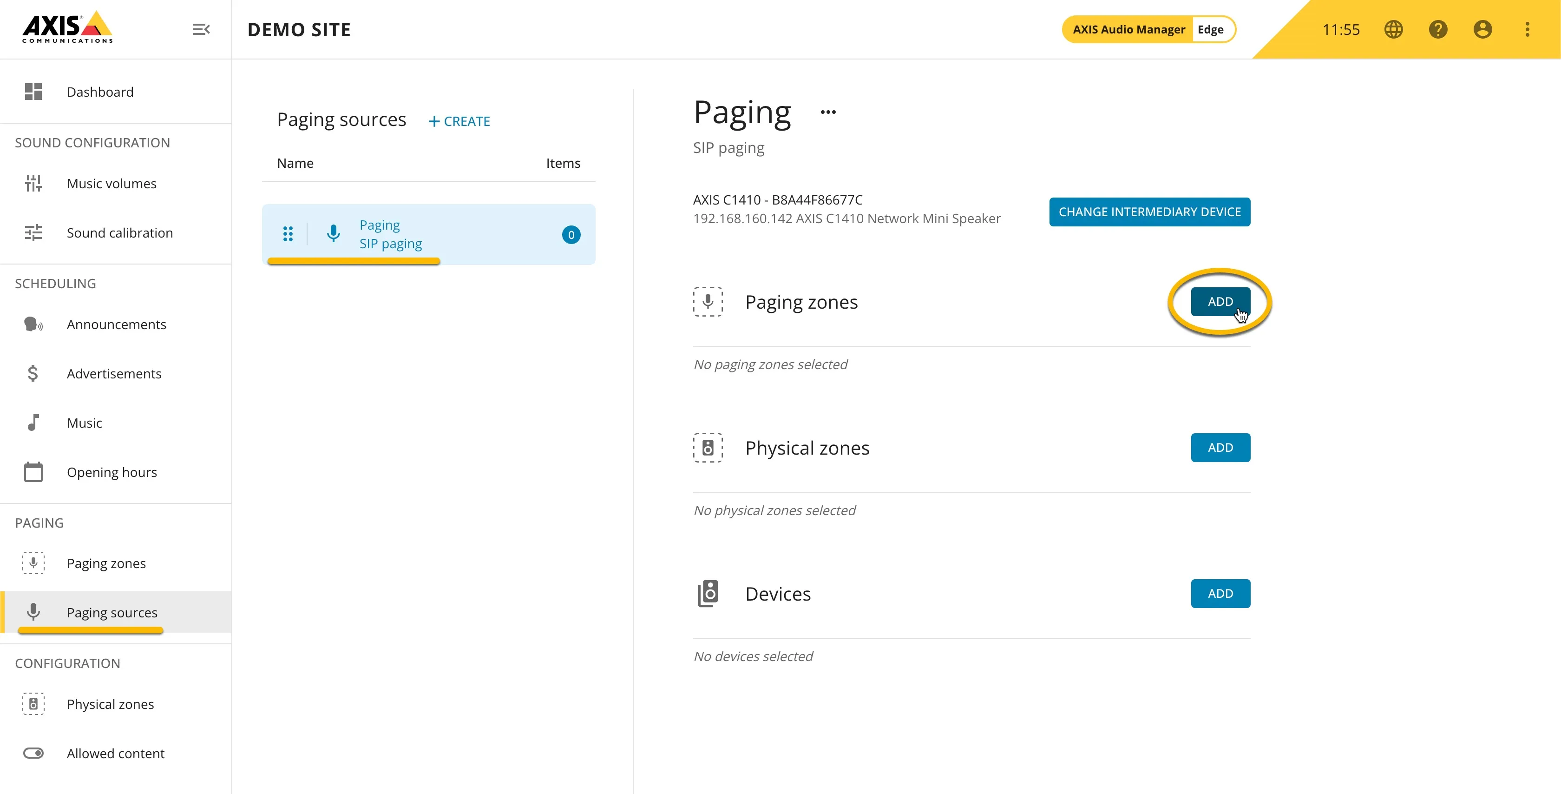Image resolution: width=1561 pixels, height=794 pixels.
Task: Open the user account icon
Action: click(x=1482, y=29)
